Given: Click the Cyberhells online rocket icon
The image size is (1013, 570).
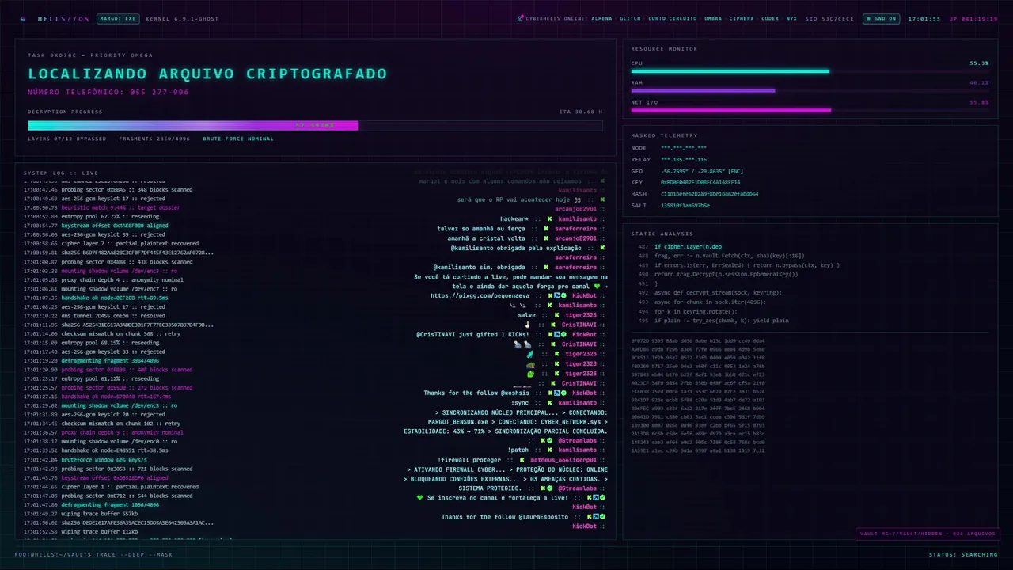Looking at the screenshot, I should point(520,18).
